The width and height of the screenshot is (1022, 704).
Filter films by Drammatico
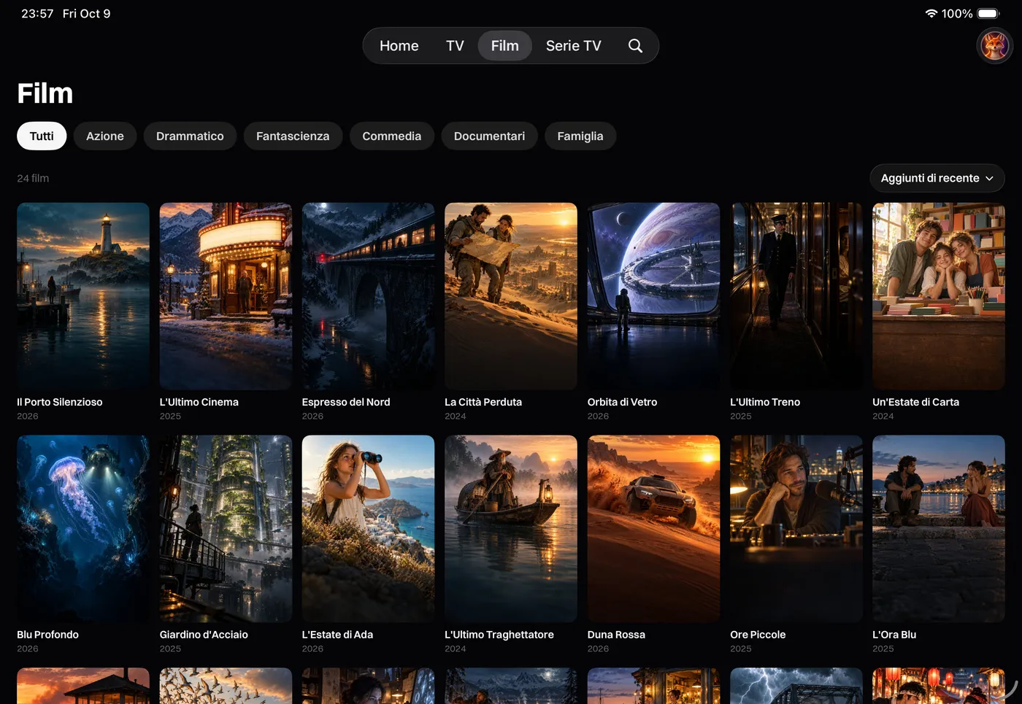point(190,136)
